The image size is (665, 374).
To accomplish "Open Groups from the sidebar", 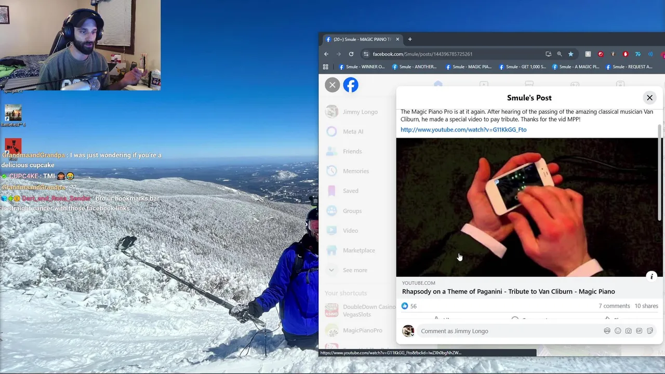I will [343, 211].
